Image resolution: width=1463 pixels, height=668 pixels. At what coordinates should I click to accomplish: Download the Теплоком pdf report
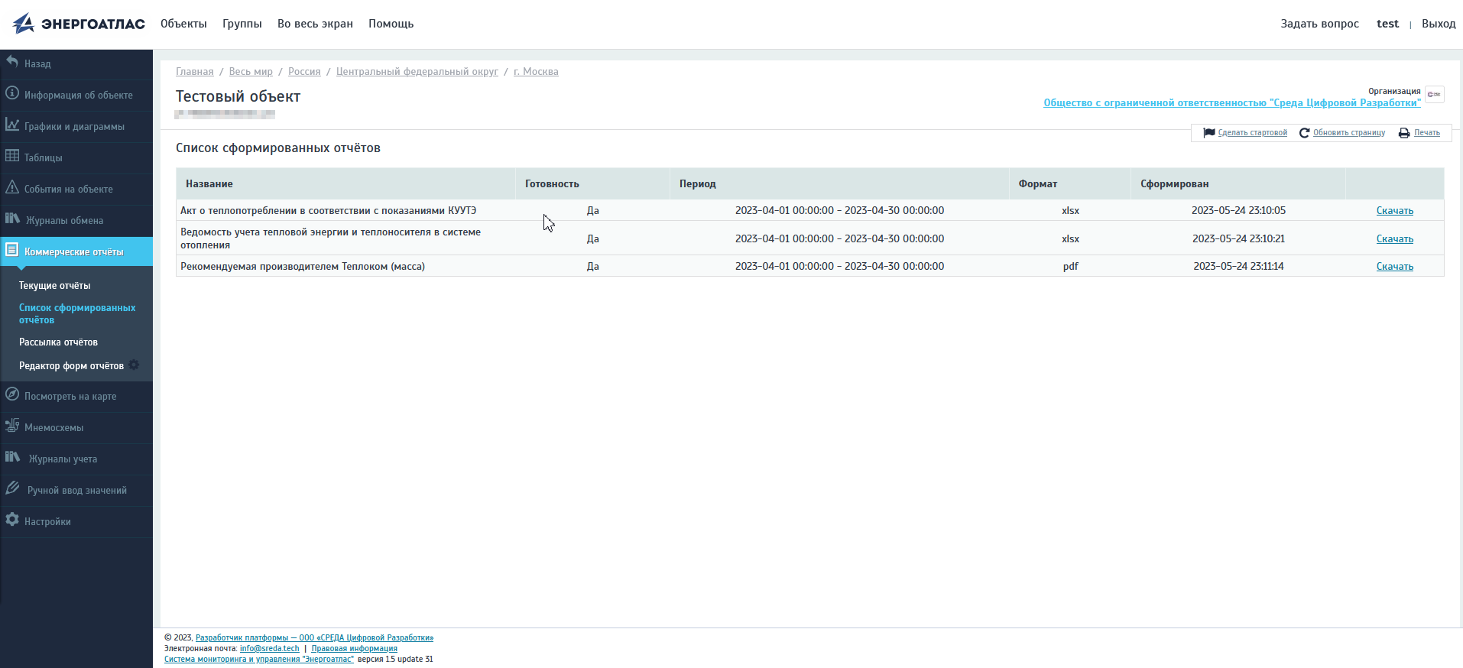point(1394,267)
